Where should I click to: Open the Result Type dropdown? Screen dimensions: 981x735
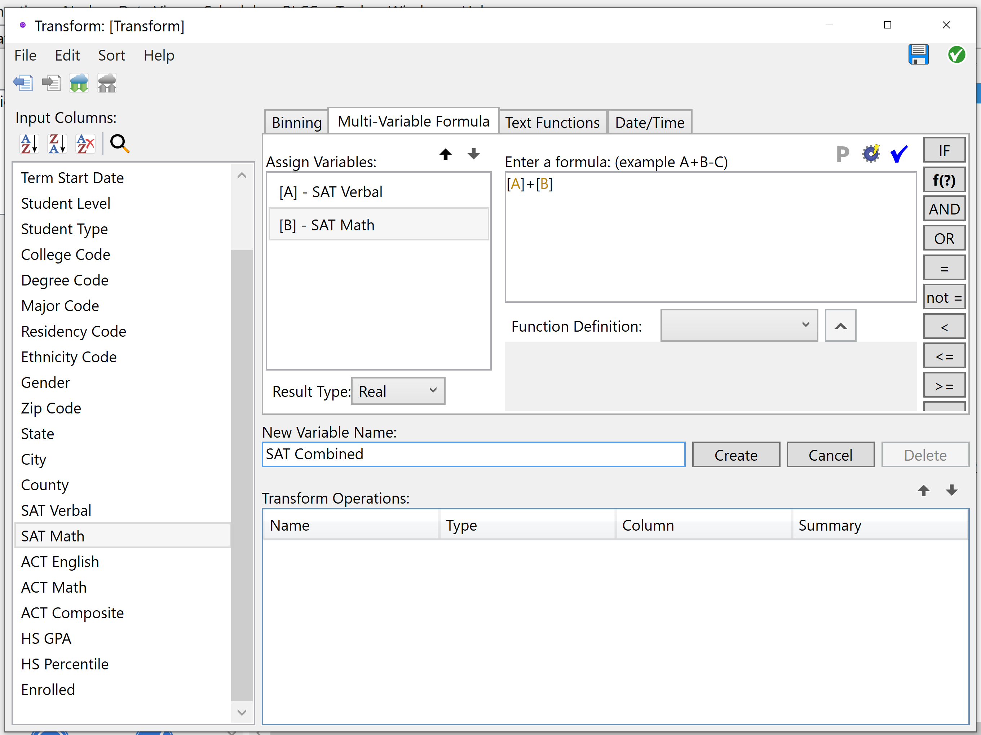398,391
